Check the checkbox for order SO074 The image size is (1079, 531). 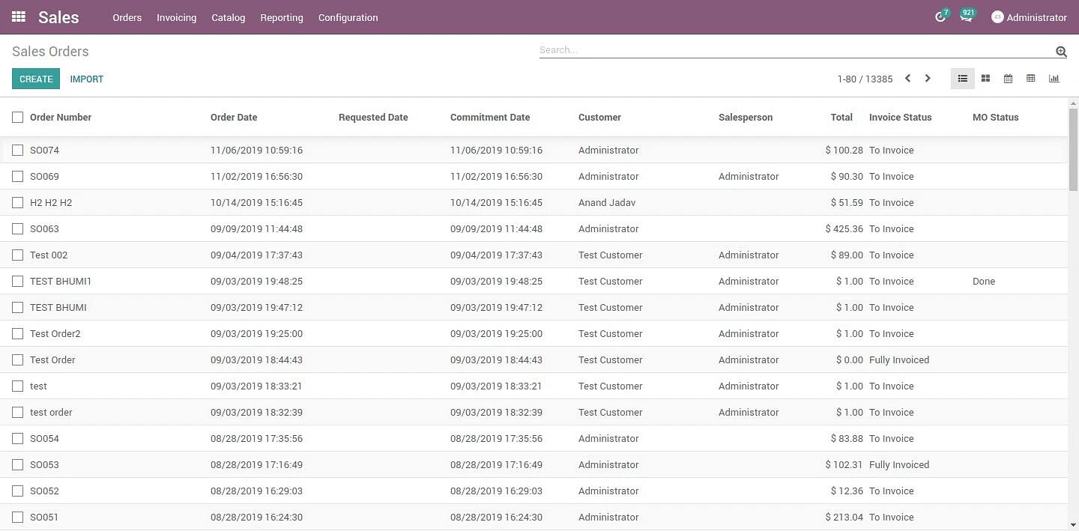(x=18, y=150)
